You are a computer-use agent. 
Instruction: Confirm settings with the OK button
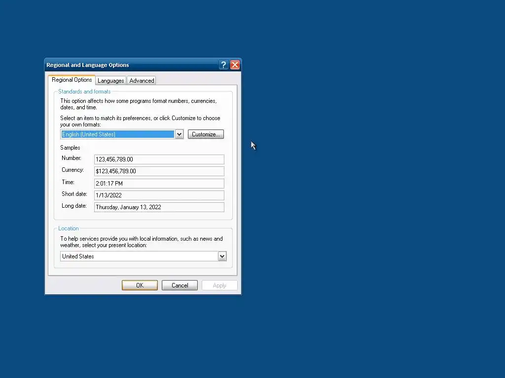point(140,285)
